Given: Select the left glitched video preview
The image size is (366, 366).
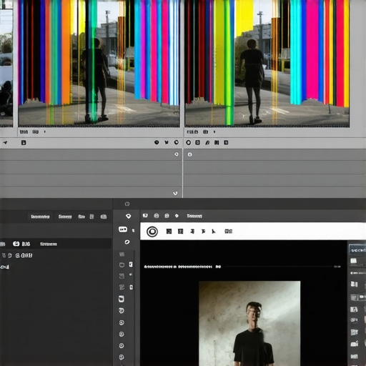Looking at the screenshot, I should tap(99, 63).
